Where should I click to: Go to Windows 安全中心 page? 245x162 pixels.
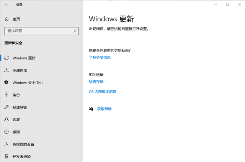click(x=28, y=83)
